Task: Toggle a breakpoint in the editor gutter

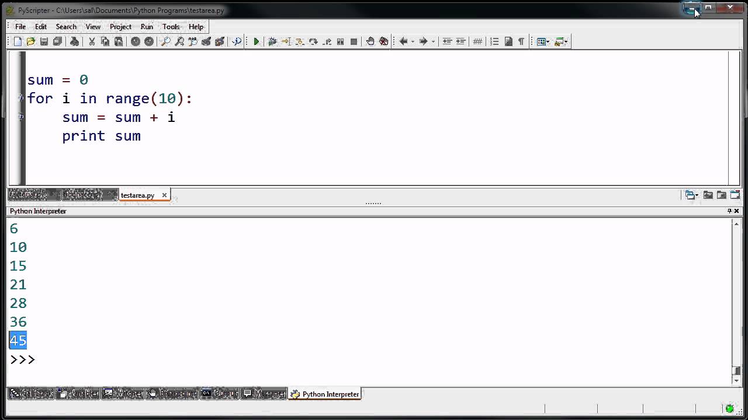Action: click(20, 98)
